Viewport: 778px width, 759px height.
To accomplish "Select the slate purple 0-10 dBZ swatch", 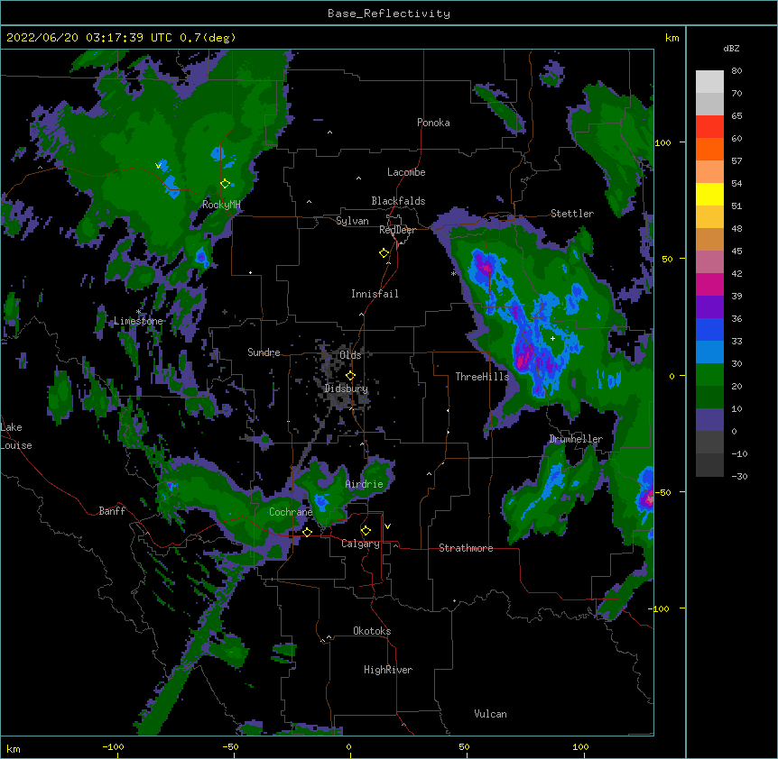I will coord(709,420).
